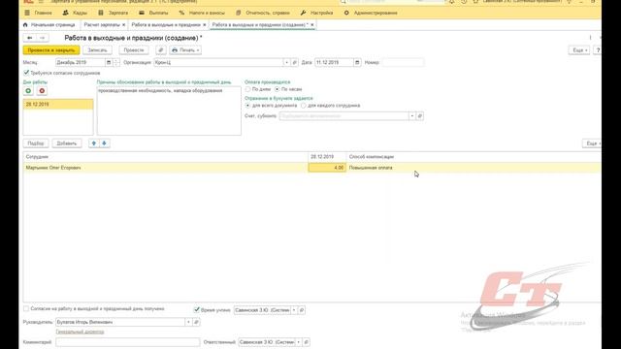Click the Сотрудник column header
621x349 pixels.
166,157
